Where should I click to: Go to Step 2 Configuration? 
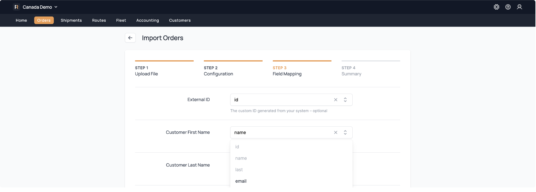pyautogui.click(x=218, y=71)
